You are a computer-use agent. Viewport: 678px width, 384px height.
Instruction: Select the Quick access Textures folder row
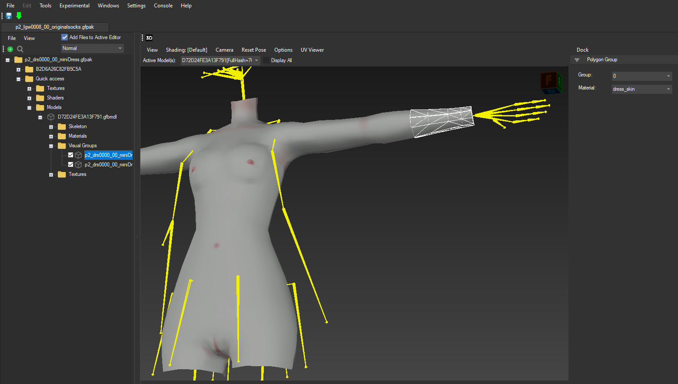click(x=56, y=88)
